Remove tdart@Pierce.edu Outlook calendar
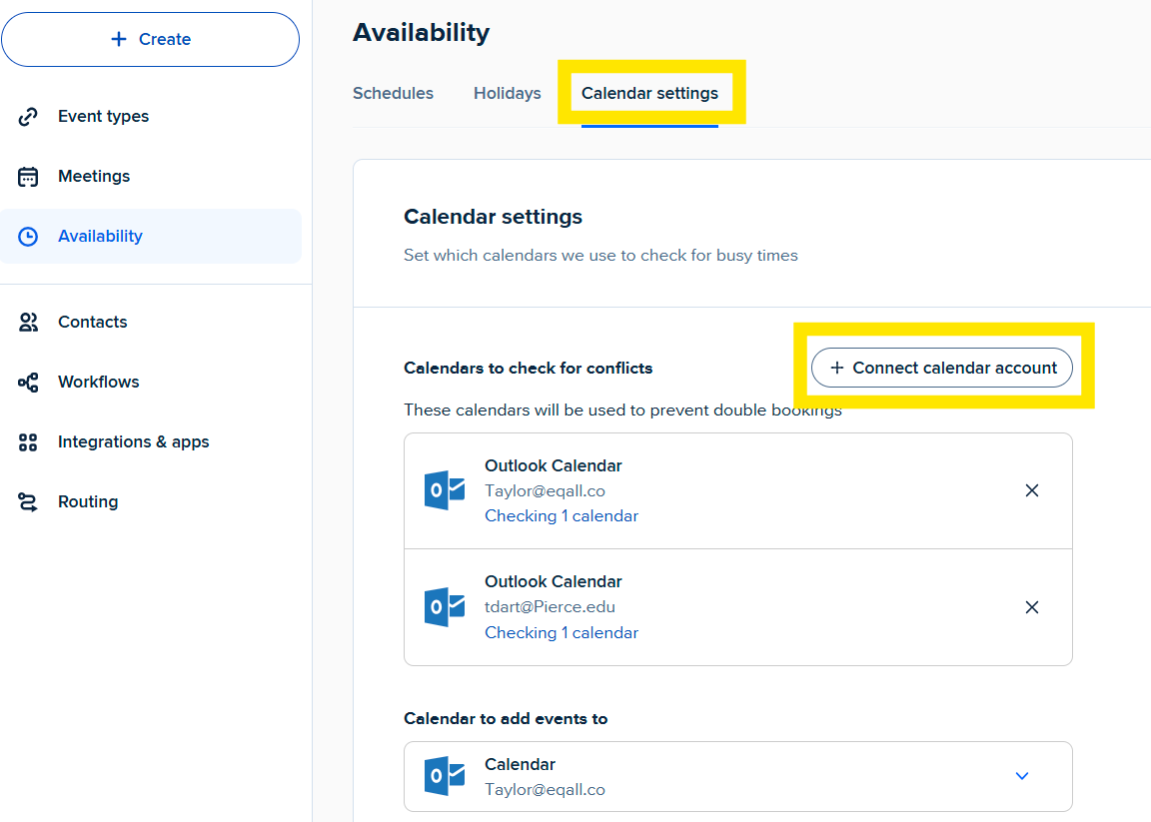Screen dimensions: 1151x822 pos(1031,607)
